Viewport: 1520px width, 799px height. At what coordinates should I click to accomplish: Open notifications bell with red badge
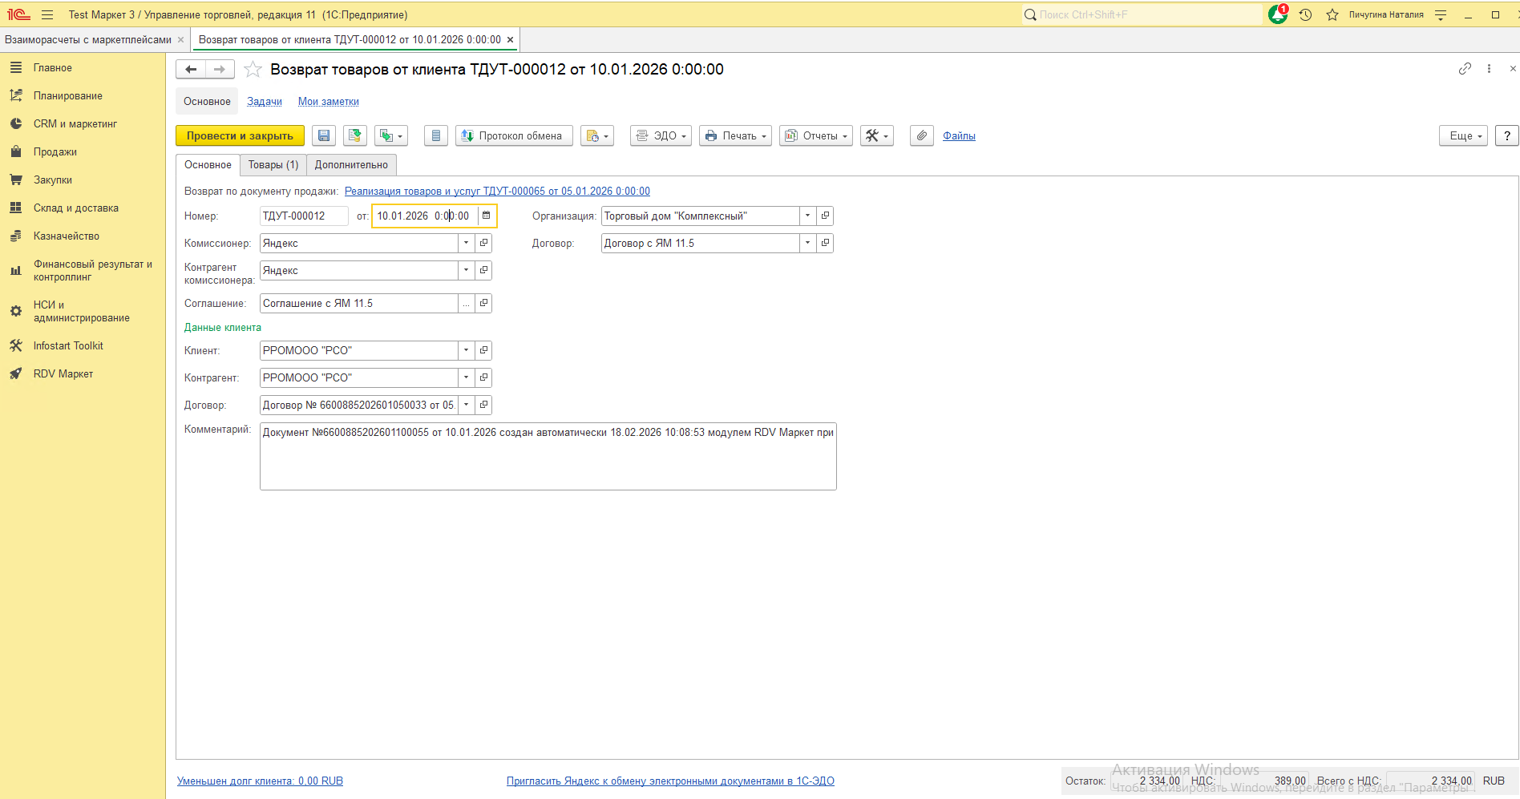pos(1278,14)
